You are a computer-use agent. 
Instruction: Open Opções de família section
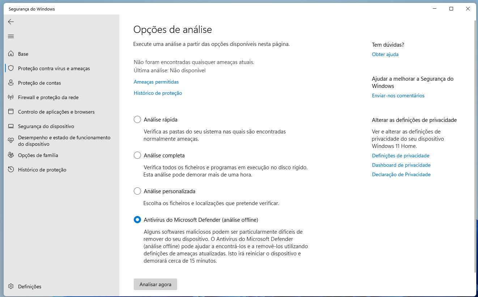point(62,155)
